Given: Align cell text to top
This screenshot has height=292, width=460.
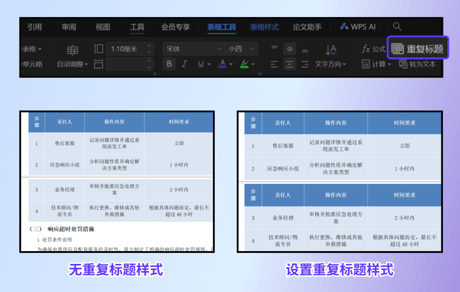Looking at the screenshot, I should [274, 48].
